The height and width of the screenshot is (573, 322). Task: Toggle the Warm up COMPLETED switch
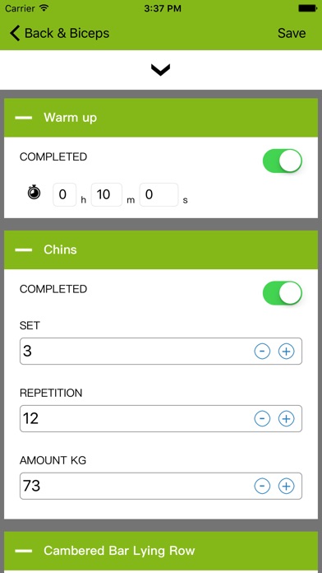(x=283, y=161)
